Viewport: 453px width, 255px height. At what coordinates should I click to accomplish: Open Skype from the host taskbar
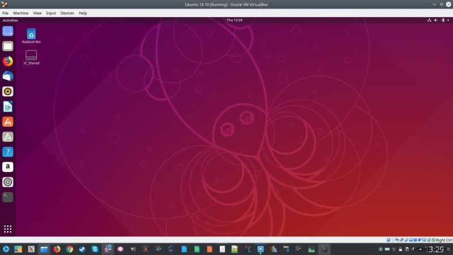95,249
